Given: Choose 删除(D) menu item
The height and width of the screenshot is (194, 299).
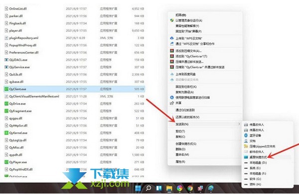Looking at the screenshot, I should (x=180, y=149).
